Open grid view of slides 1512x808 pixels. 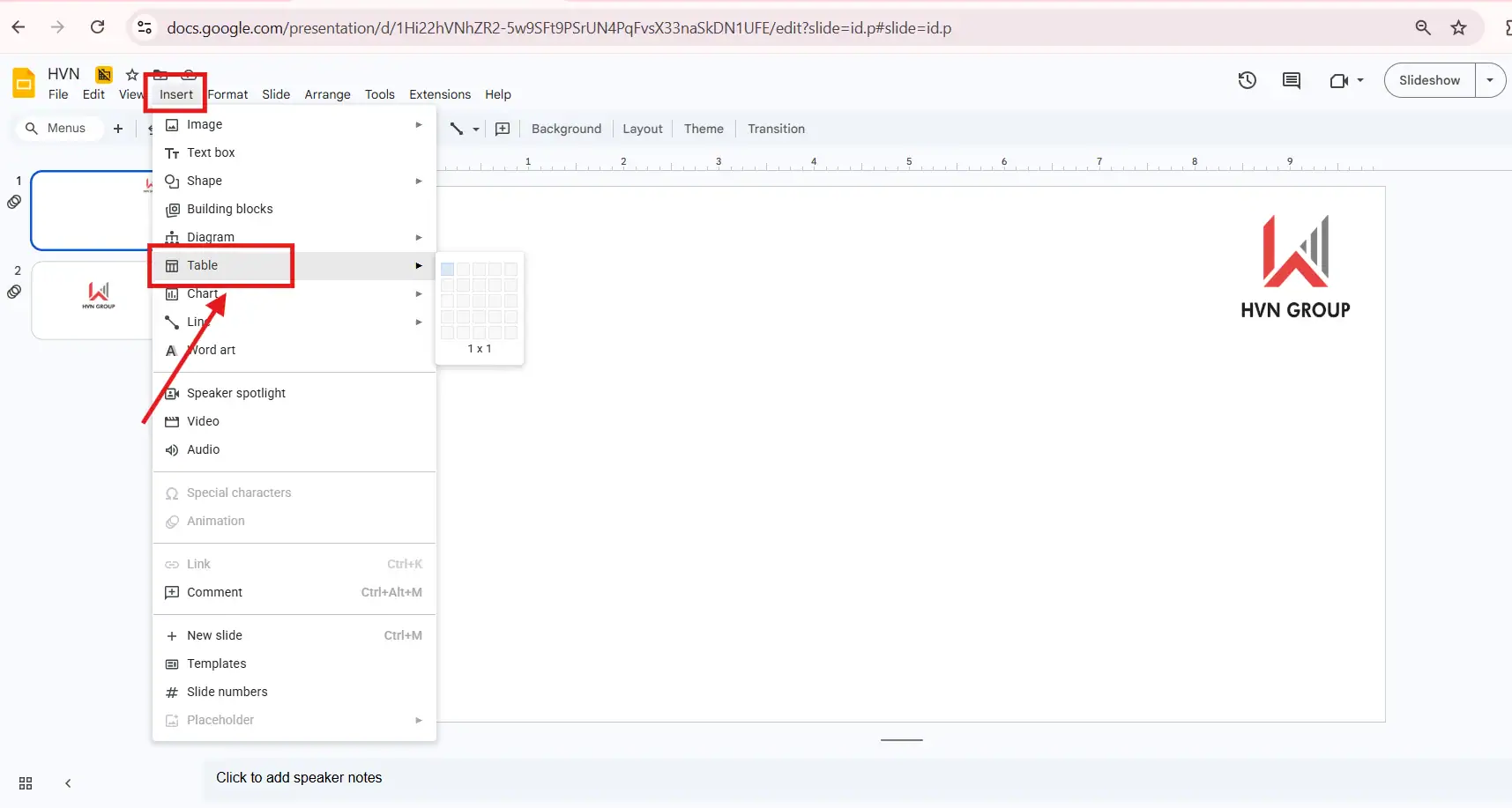[26, 783]
